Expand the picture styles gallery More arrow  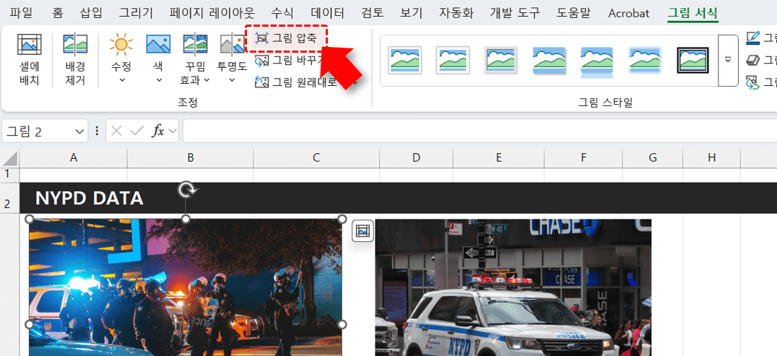[x=728, y=60]
